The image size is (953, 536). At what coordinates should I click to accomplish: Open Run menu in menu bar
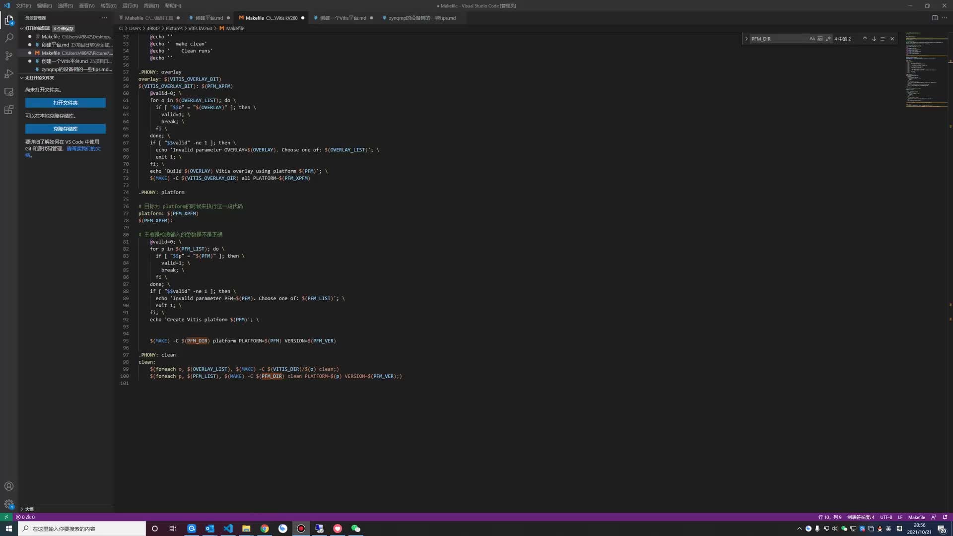pyautogui.click(x=130, y=5)
